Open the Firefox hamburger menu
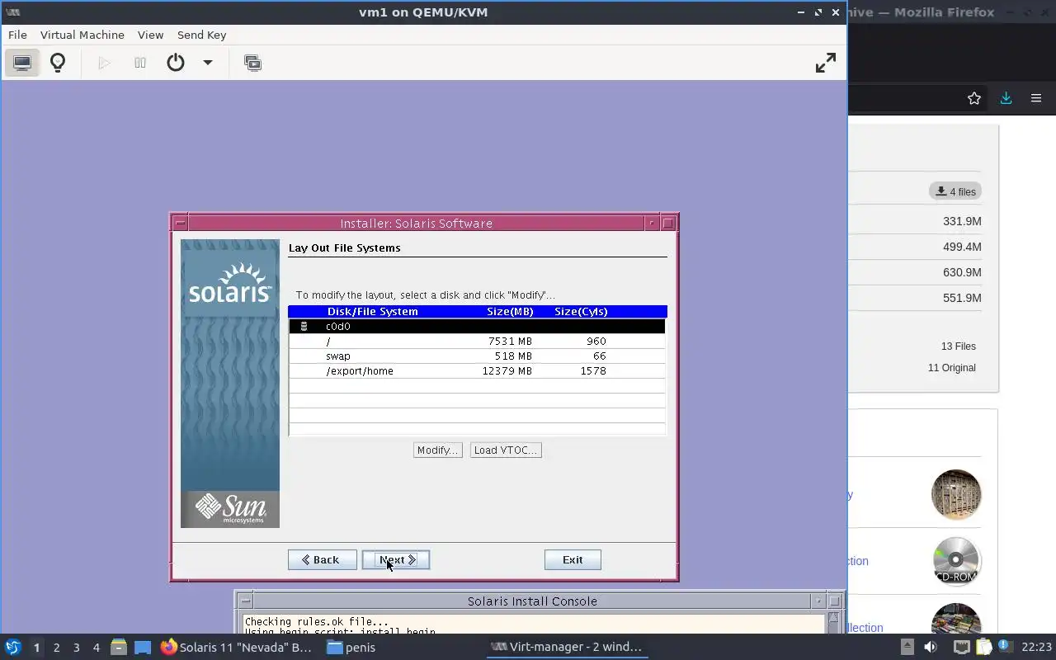The width and height of the screenshot is (1056, 660). point(1036,98)
